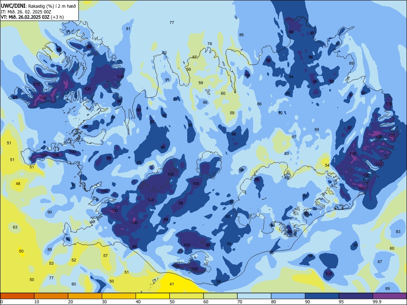Click the amber 30–40 legend swatch

[x=119, y=296]
